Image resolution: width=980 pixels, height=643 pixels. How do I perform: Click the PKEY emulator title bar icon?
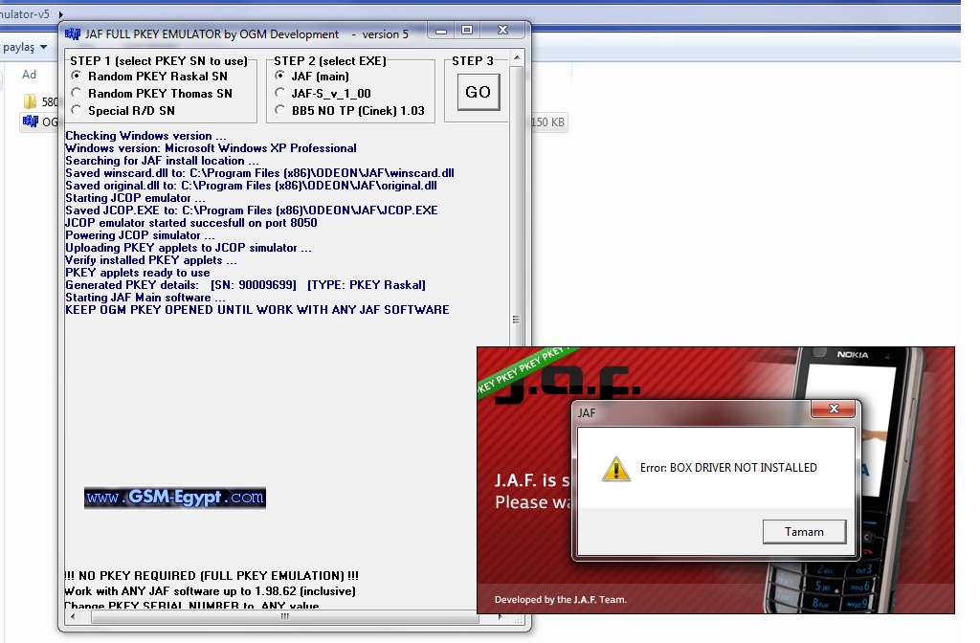pos(73,33)
